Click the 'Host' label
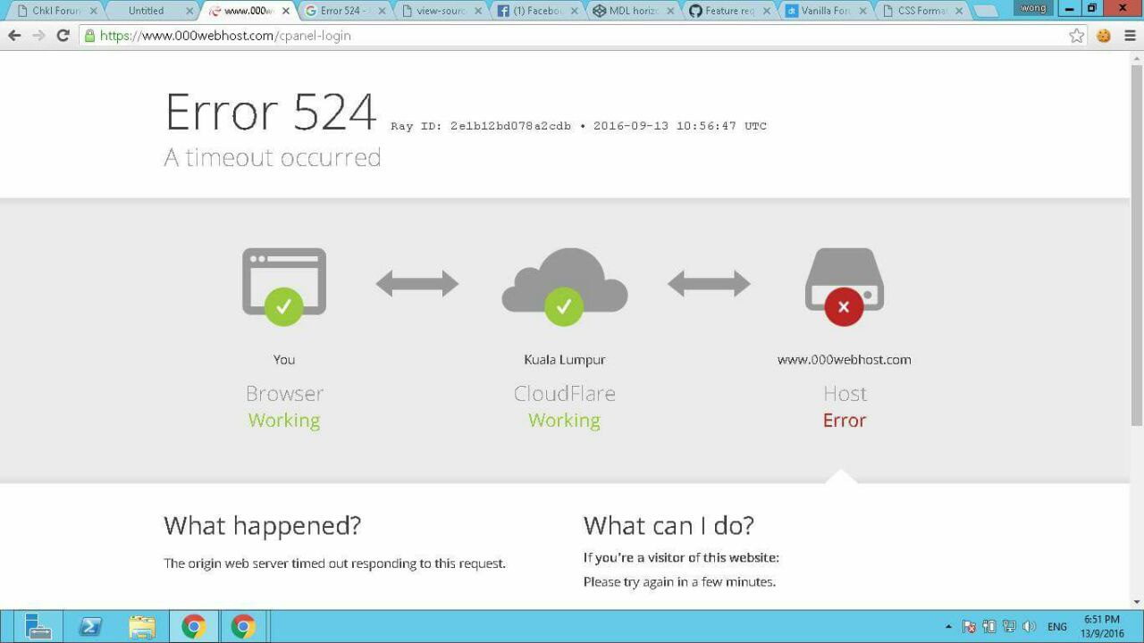This screenshot has height=643, width=1144. [x=845, y=393]
